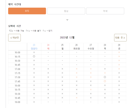Viewport: 131px width, 108px height.
Task: Click the orange X at 17:00 on 26
Action: point(76,69)
